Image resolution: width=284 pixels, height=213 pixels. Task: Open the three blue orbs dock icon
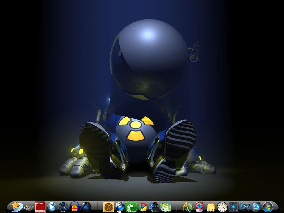click(x=63, y=207)
